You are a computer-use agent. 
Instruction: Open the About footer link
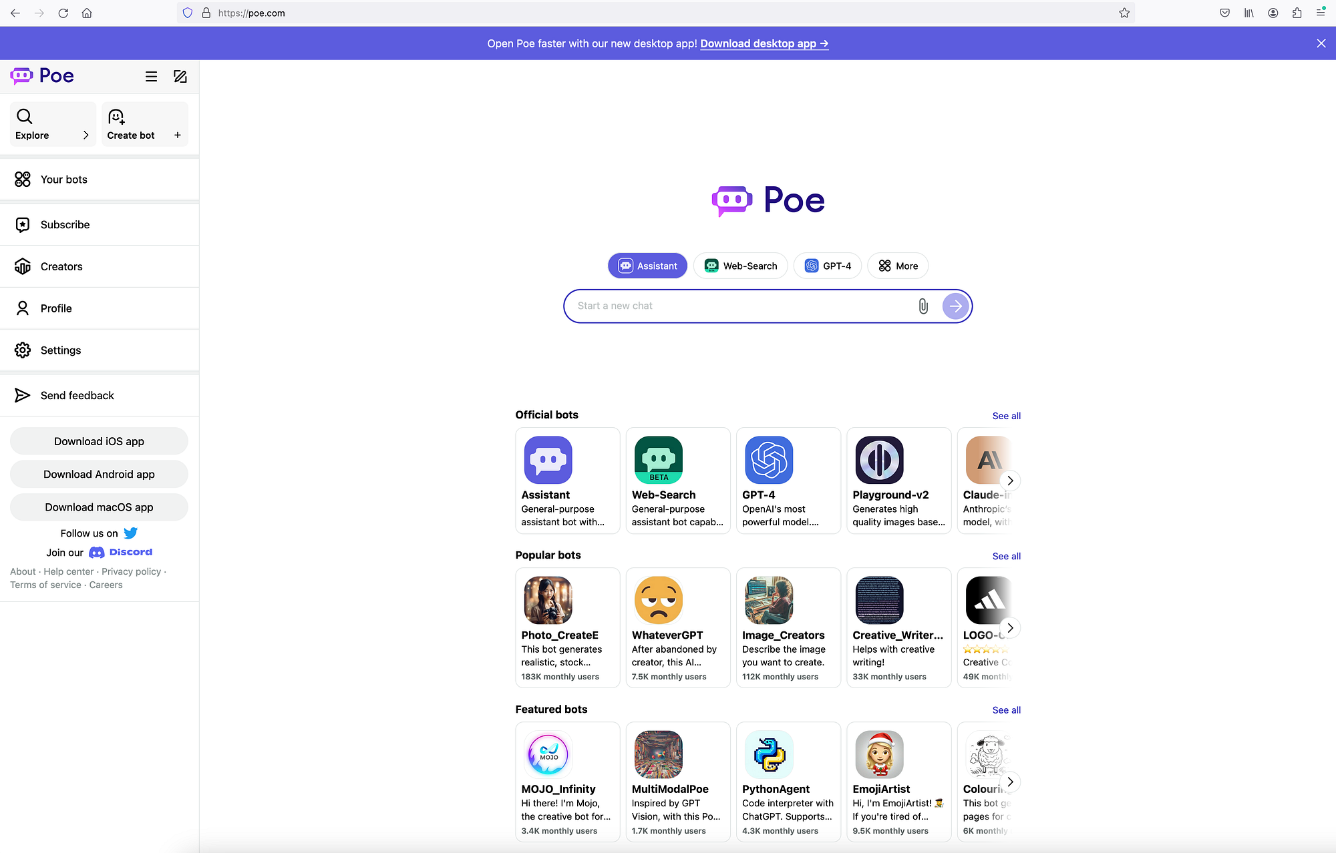[23, 572]
